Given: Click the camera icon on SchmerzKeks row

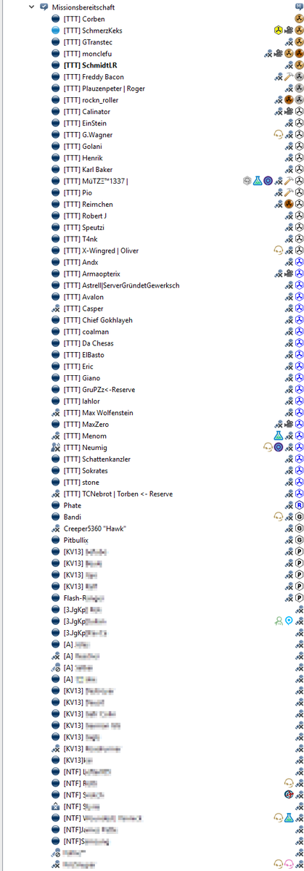Looking at the screenshot, I should (x=288, y=30).
